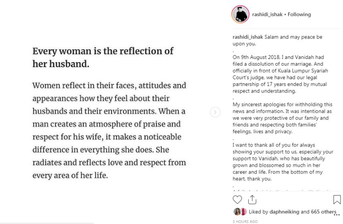
Task: Like the post with the heart icon
Action: click(237, 200)
